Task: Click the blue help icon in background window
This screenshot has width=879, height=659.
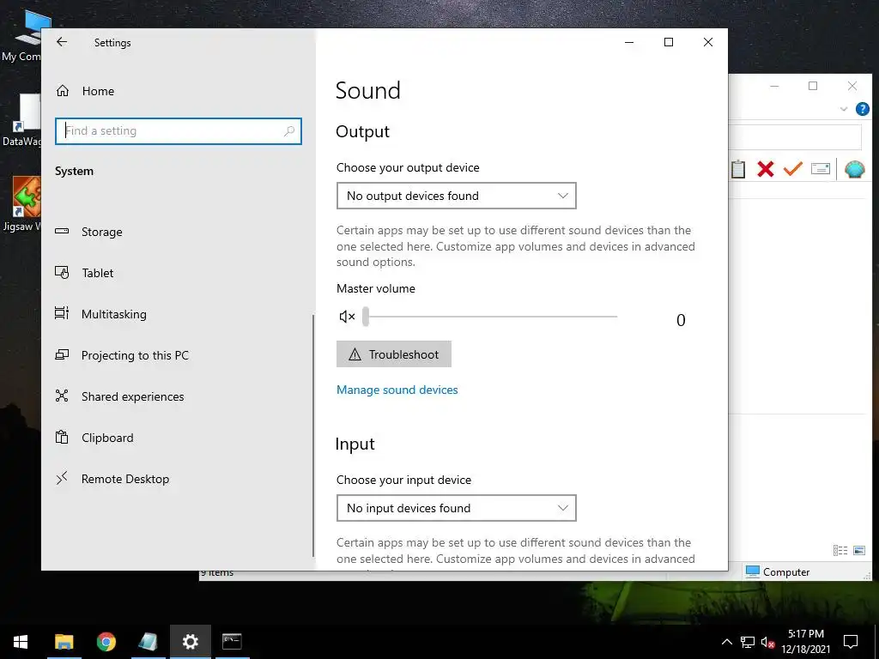Action: point(862,109)
